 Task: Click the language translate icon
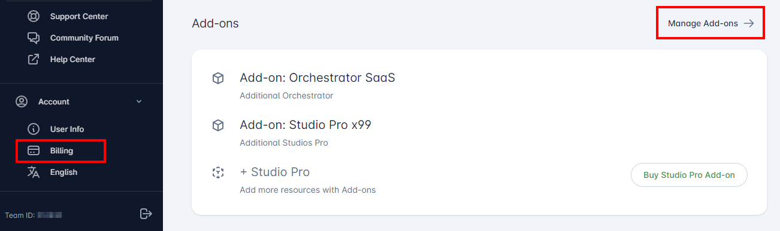[34, 172]
